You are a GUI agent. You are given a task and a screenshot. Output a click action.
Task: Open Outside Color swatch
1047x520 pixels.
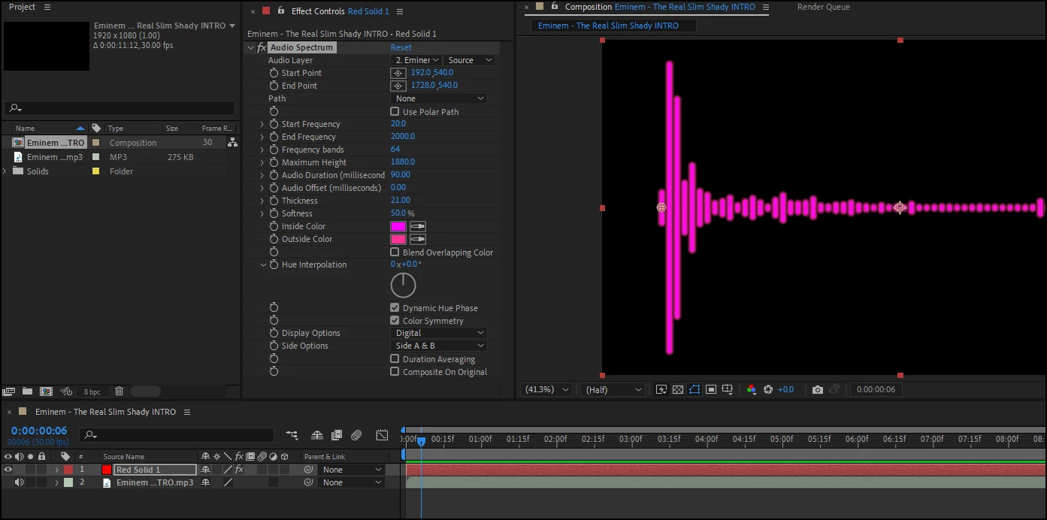tap(398, 239)
